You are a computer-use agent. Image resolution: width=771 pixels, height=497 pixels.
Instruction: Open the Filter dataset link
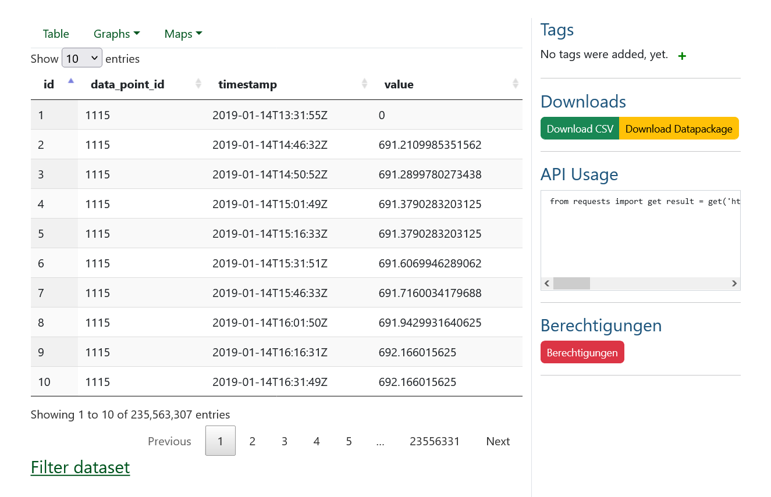80,467
